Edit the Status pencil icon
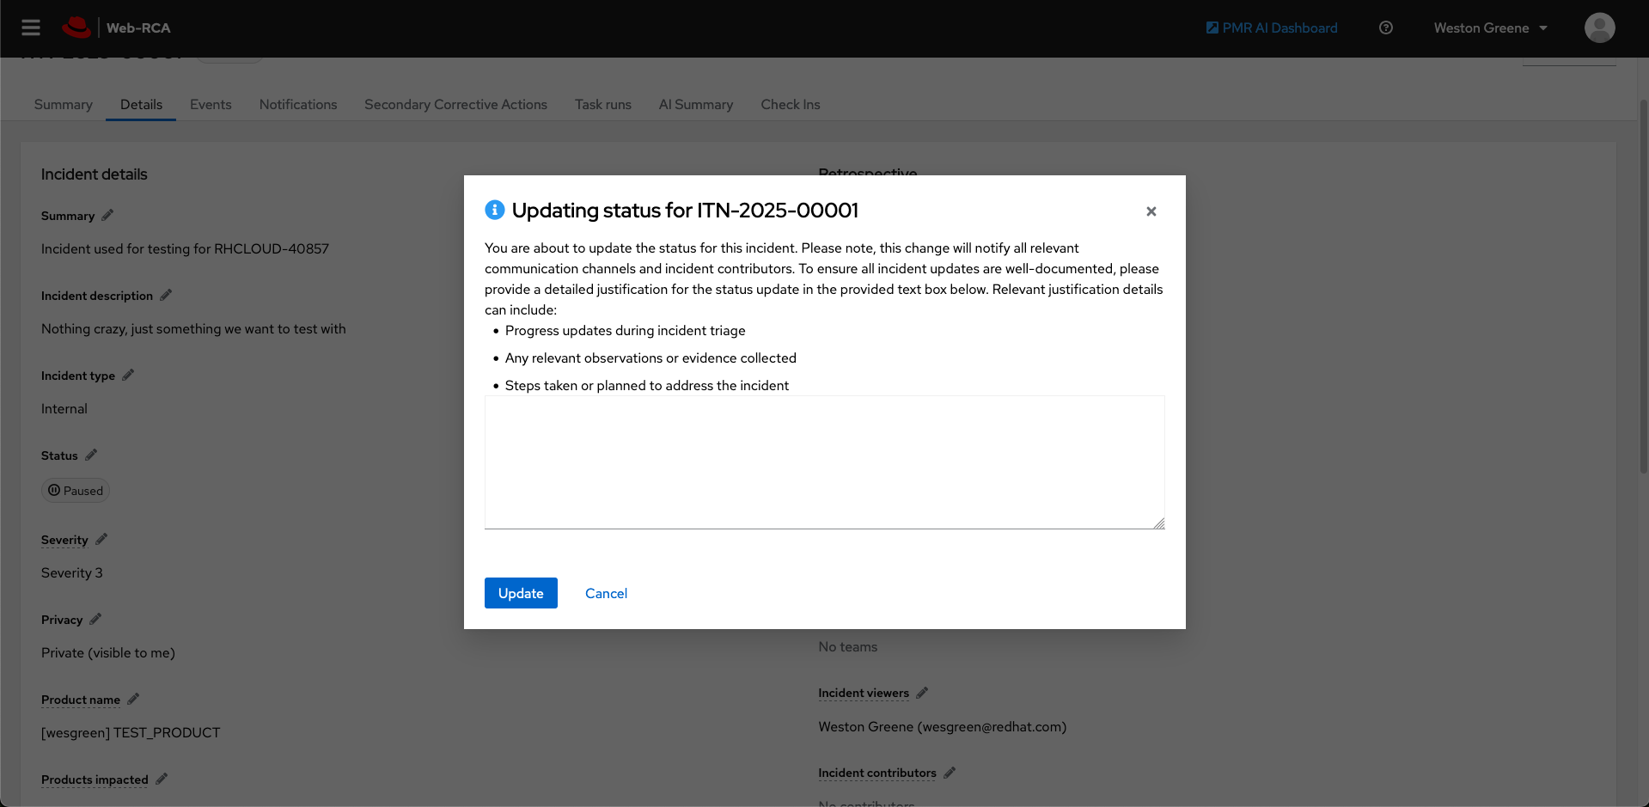This screenshot has height=807, width=1649. pyautogui.click(x=91, y=455)
